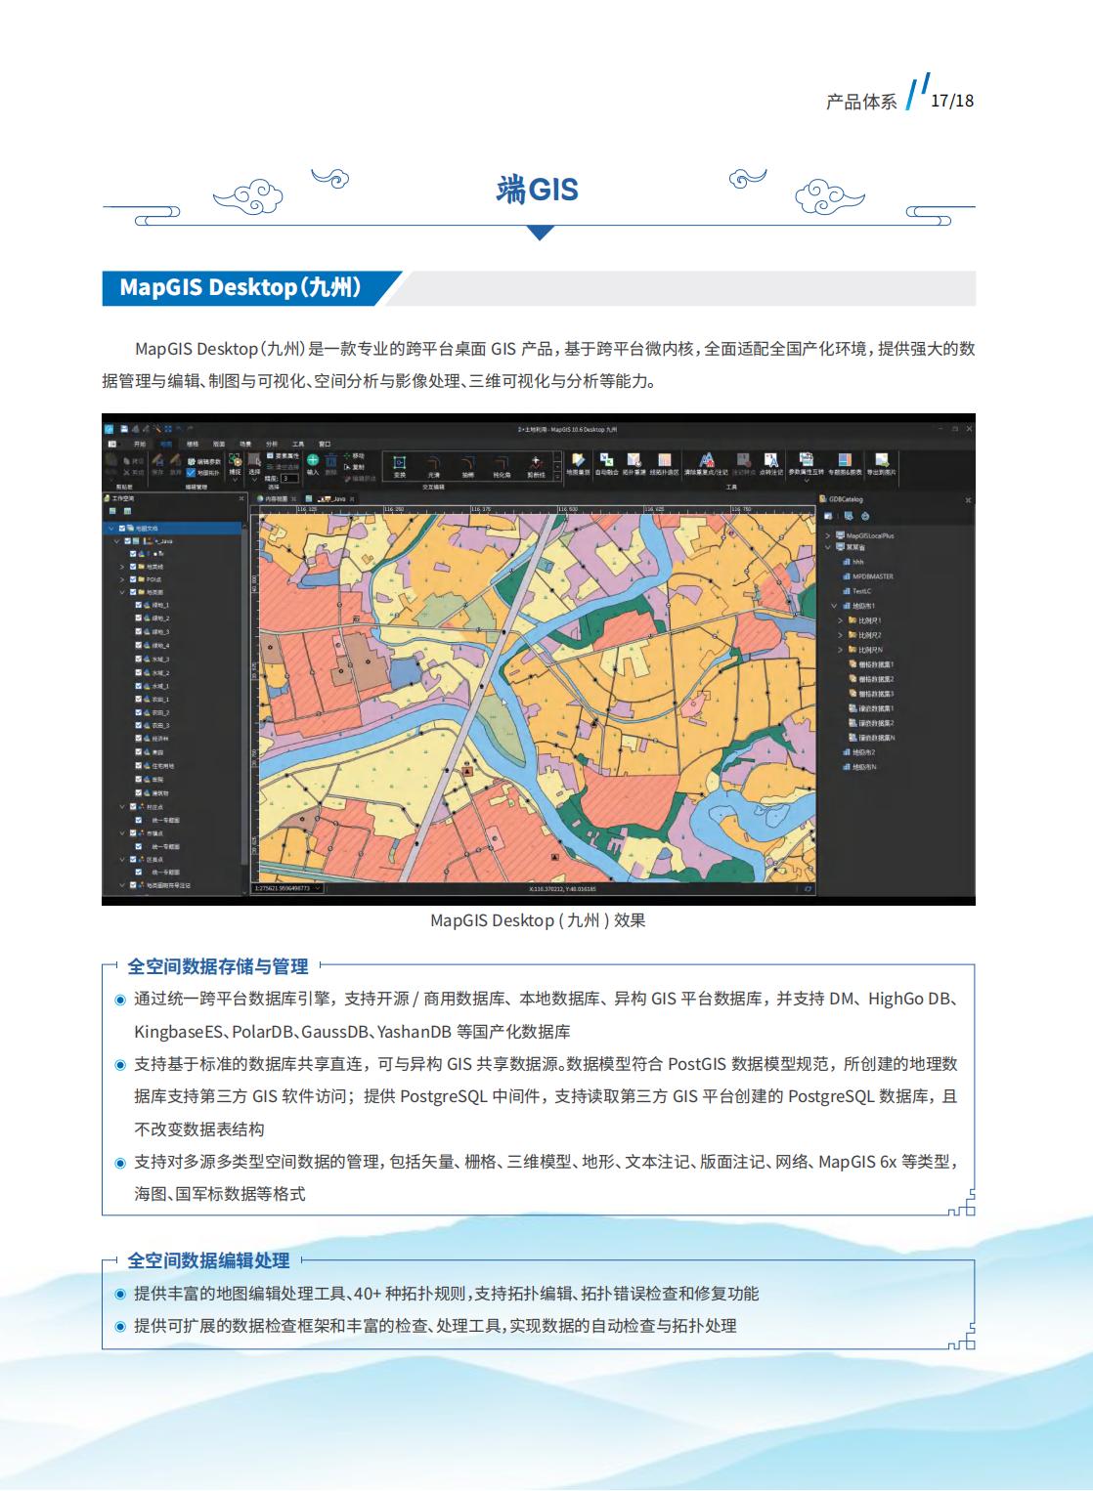Click the first icon under 工作空间 title
1093x1491 pixels.
coord(112,510)
